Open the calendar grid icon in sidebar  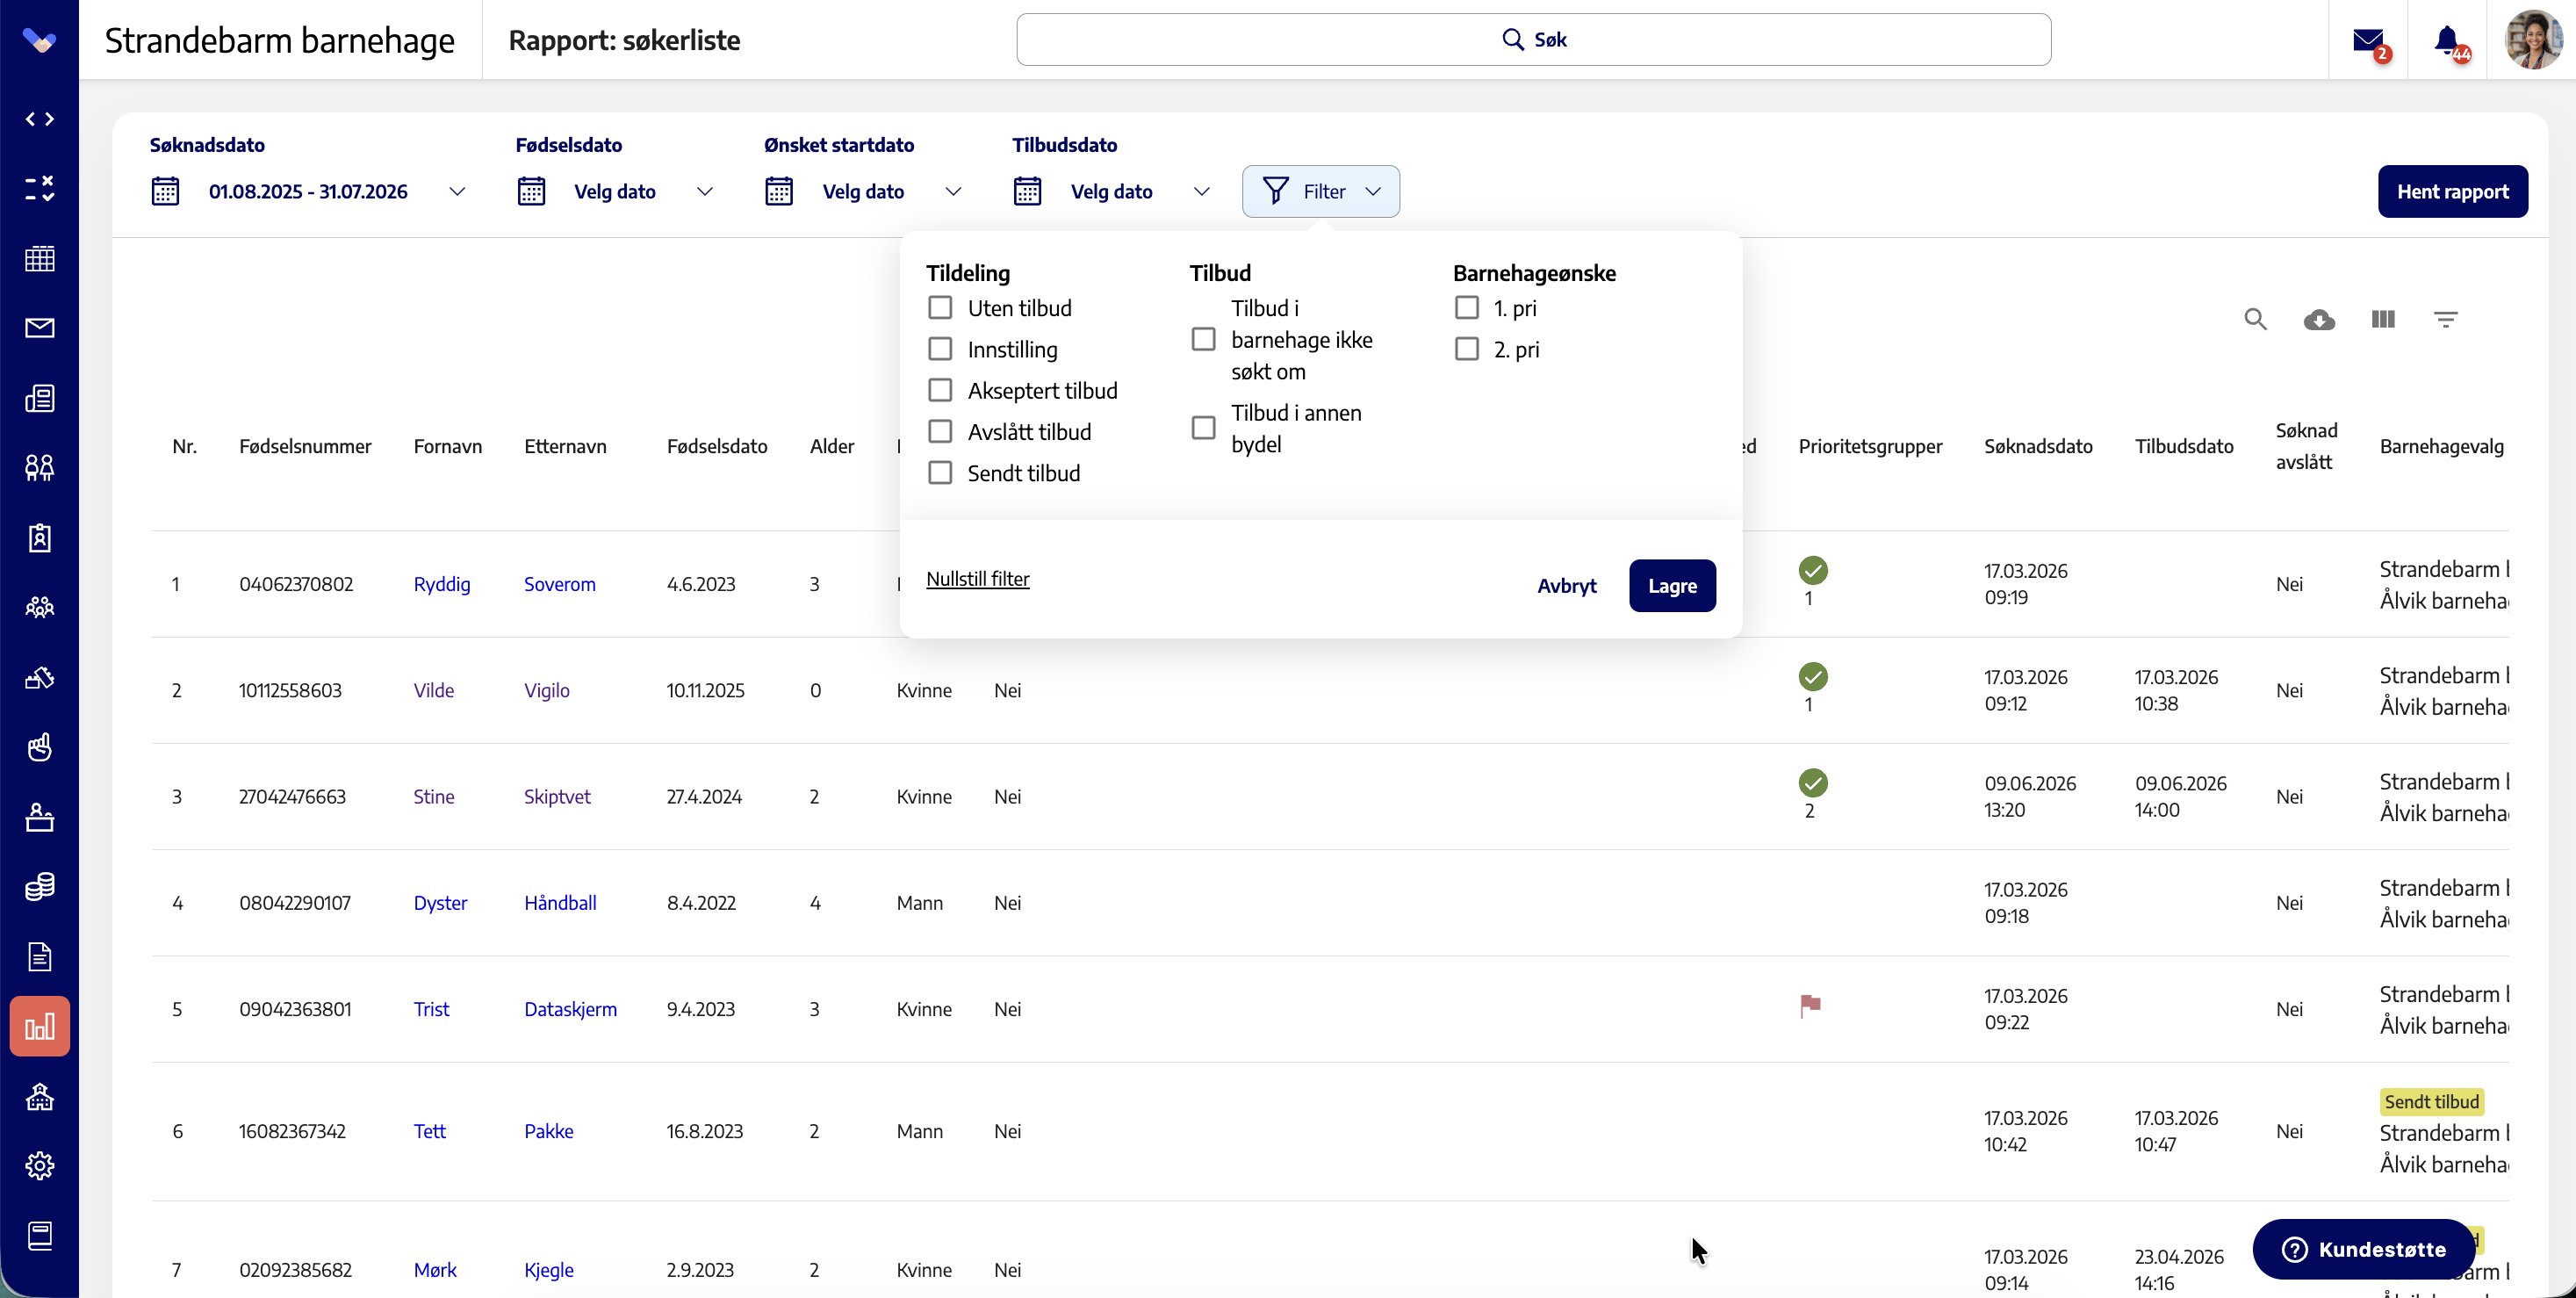point(40,259)
